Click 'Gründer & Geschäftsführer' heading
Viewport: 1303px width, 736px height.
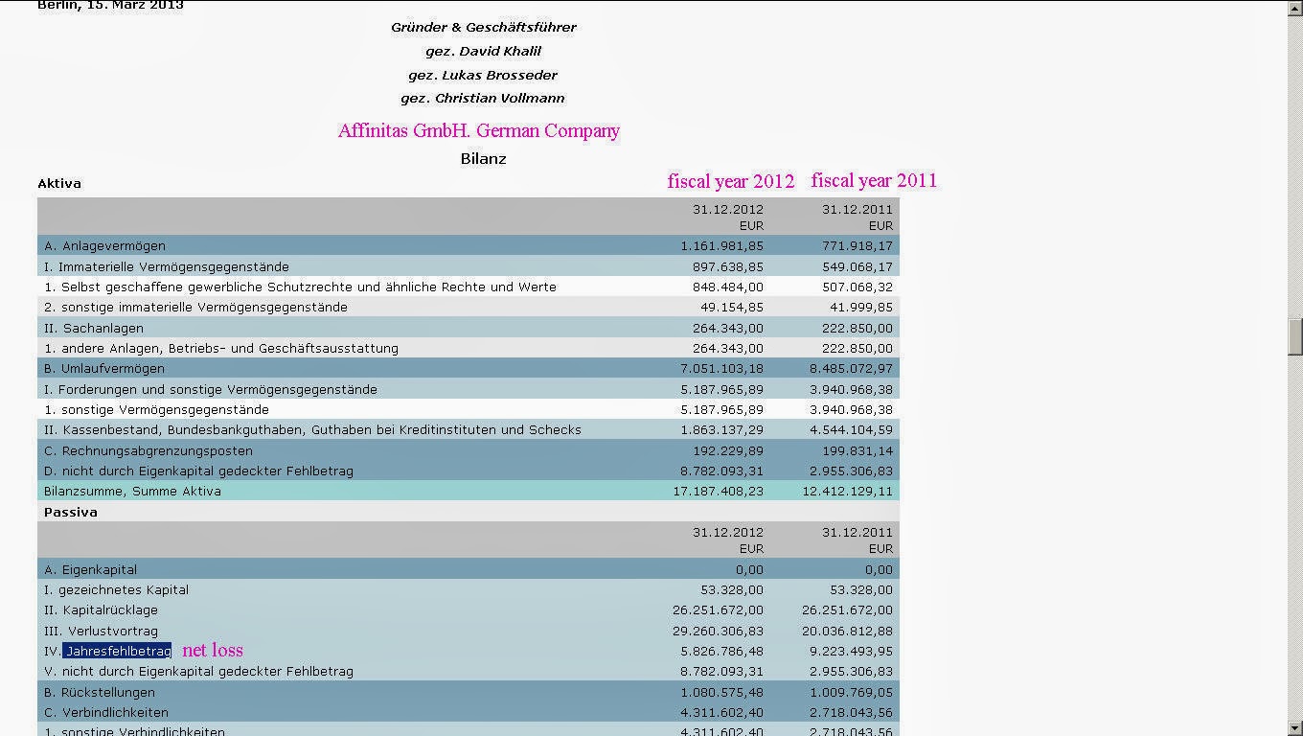tap(483, 27)
